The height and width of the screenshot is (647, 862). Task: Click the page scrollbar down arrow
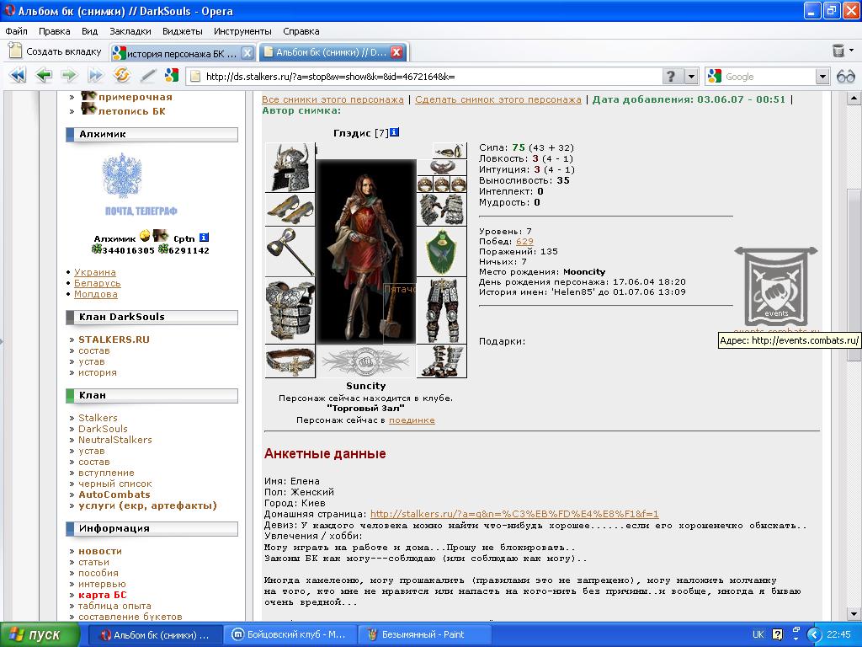click(854, 613)
